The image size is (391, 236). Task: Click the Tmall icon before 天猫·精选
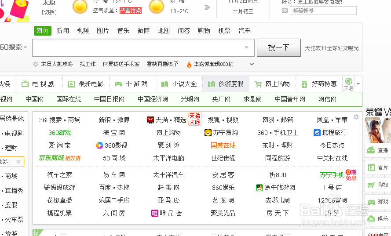coord(150,120)
